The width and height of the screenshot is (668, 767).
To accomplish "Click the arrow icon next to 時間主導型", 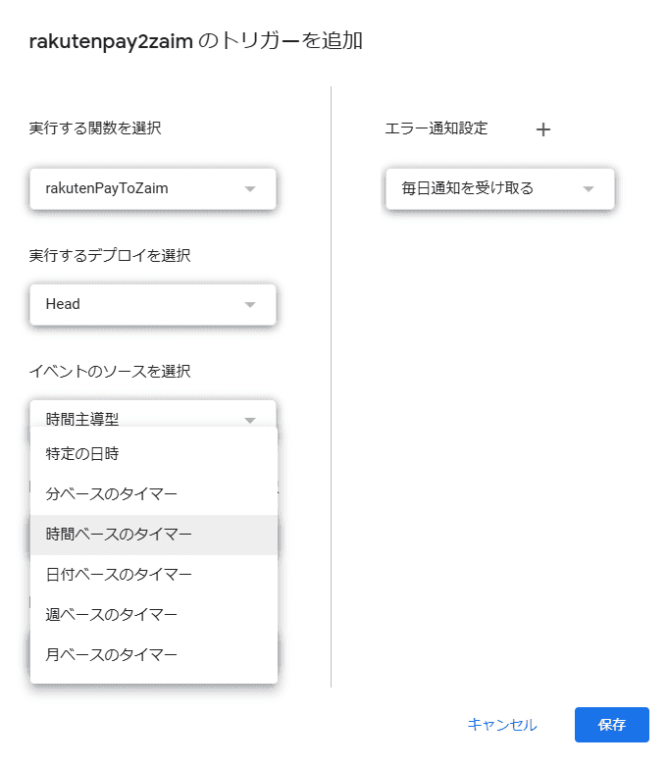I will [250, 420].
